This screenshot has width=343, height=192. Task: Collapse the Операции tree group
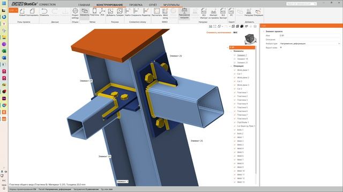(231, 66)
